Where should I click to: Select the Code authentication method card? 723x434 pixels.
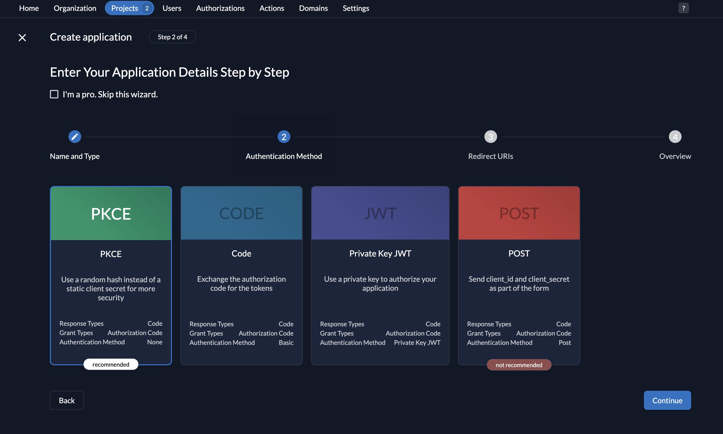point(241,275)
